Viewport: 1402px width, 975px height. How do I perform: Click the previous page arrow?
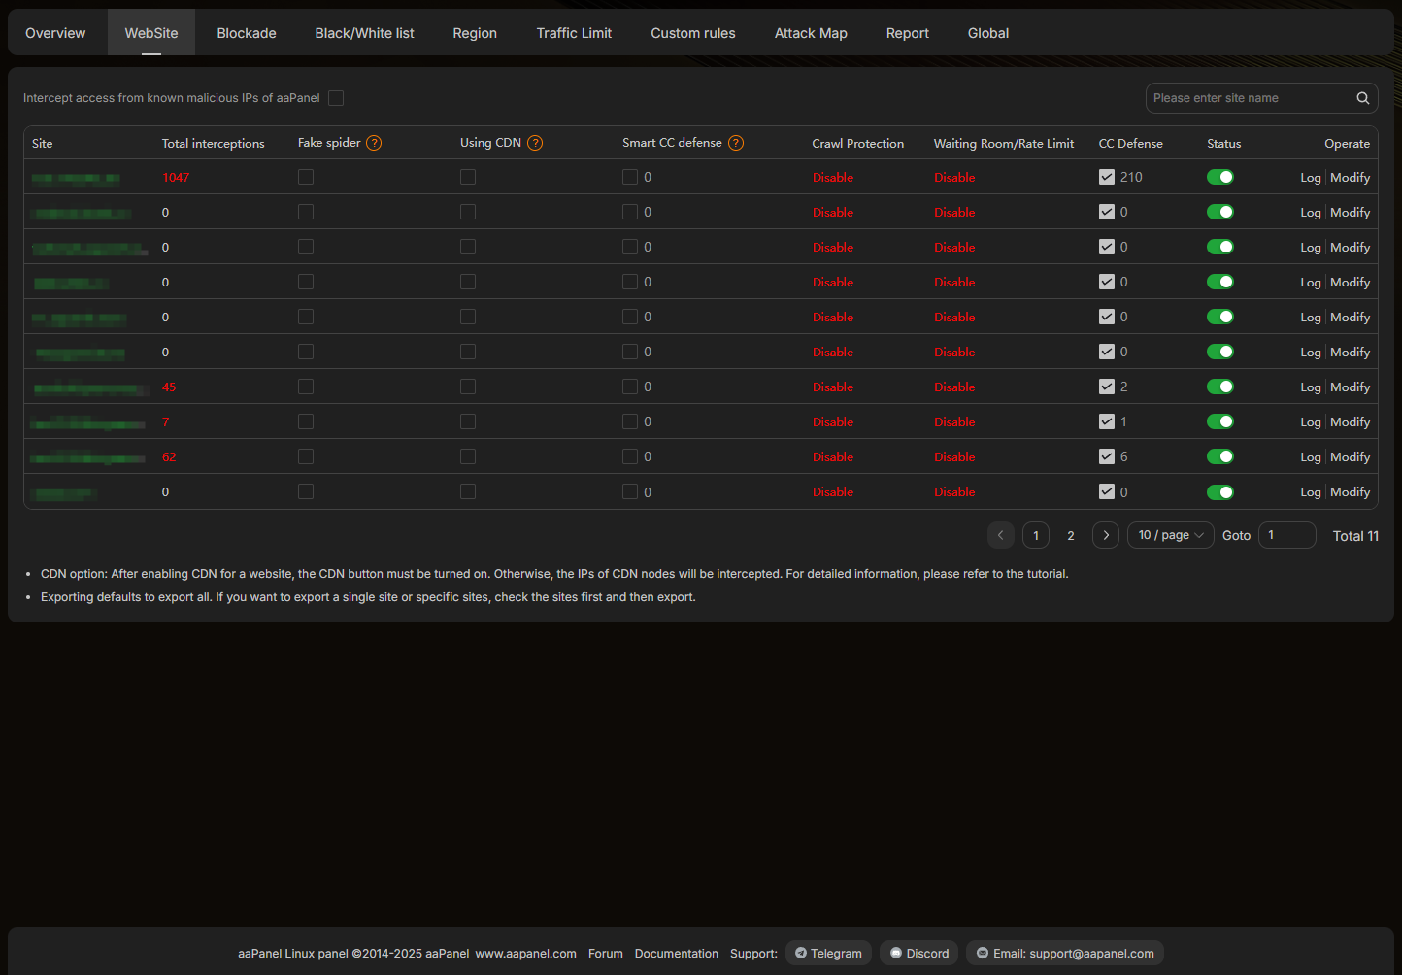click(1000, 535)
